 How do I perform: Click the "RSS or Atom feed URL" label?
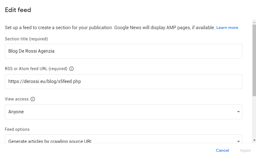pyautogui.click(x=36, y=69)
